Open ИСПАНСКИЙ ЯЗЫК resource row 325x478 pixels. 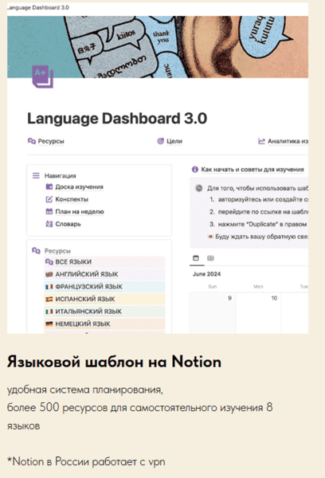[104, 299]
